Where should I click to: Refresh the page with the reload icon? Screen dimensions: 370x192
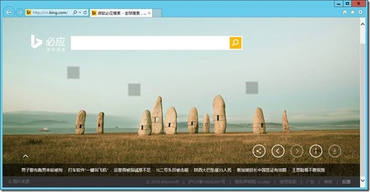tap(85, 12)
